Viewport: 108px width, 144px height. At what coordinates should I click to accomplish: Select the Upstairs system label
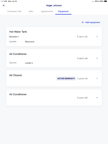pos(29,63)
